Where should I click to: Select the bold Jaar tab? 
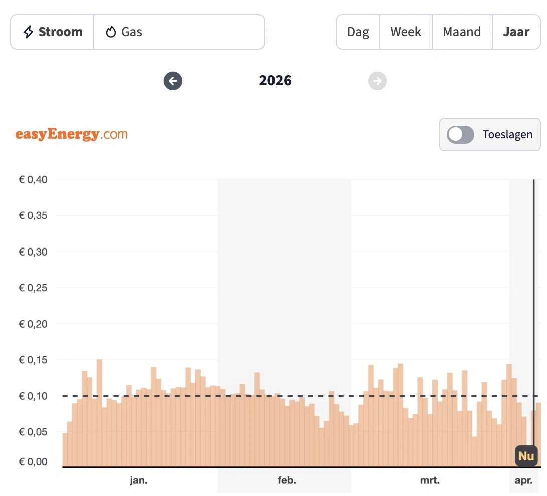click(516, 32)
